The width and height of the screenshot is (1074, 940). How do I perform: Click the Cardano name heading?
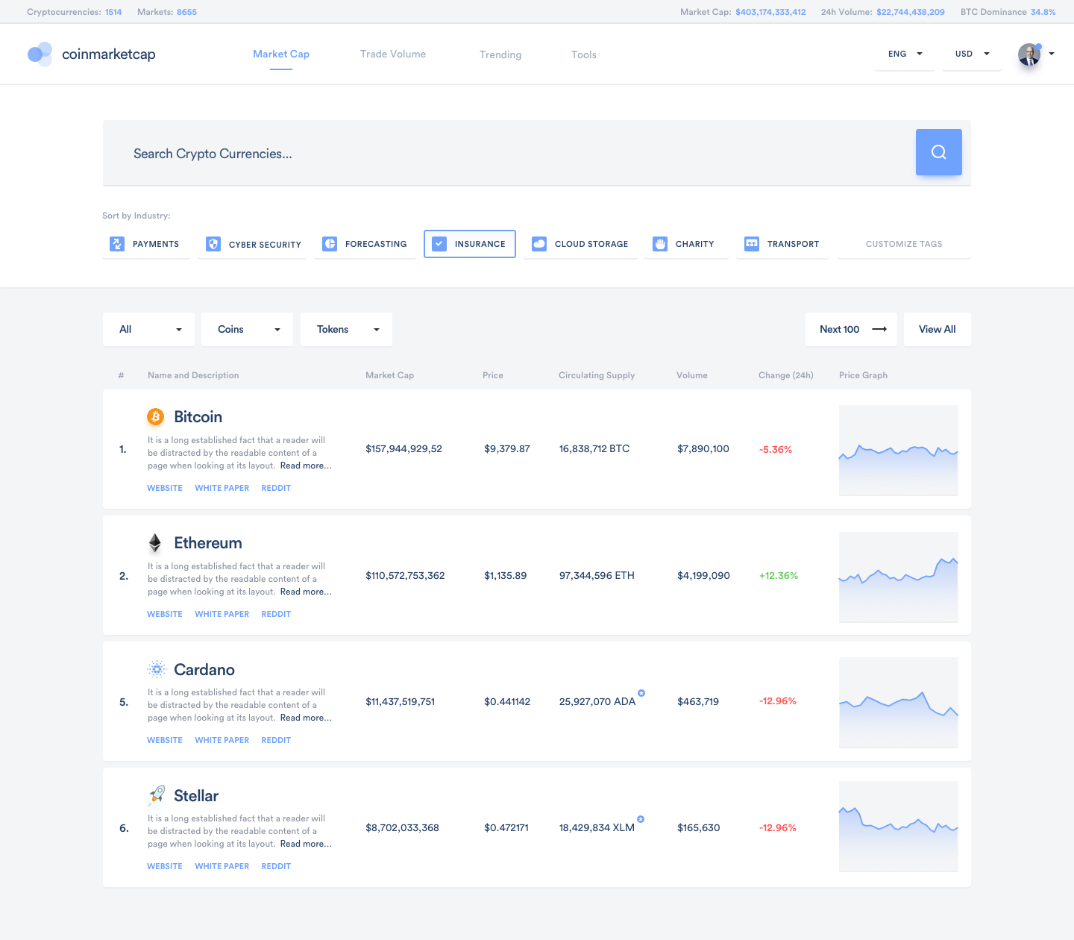coord(204,669)
